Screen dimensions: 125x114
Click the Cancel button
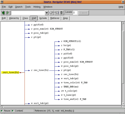click(83, 13)
